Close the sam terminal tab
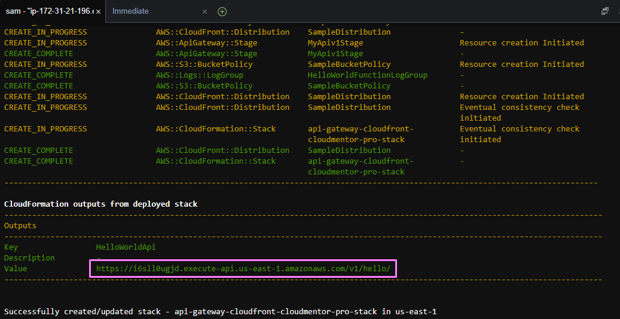 point(97,11)
